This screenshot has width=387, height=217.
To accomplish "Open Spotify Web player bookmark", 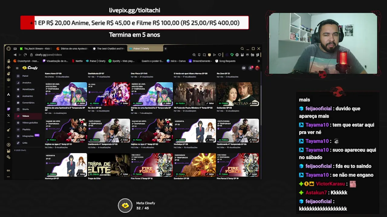I will (121, 61).
